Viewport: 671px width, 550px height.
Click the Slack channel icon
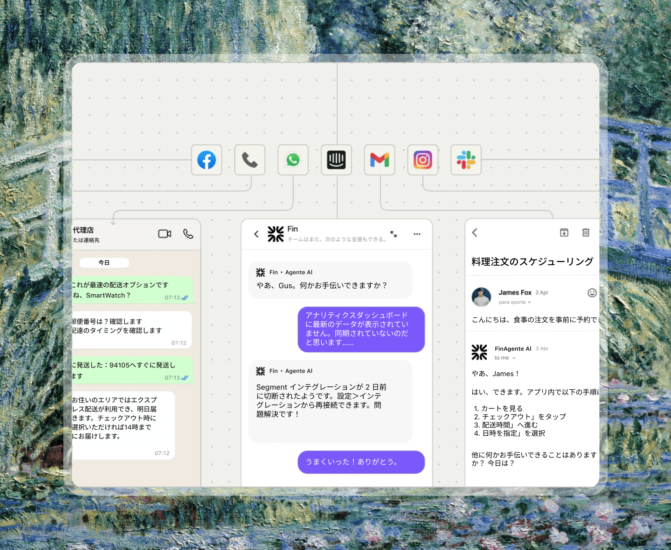click(x=466, y=160)
